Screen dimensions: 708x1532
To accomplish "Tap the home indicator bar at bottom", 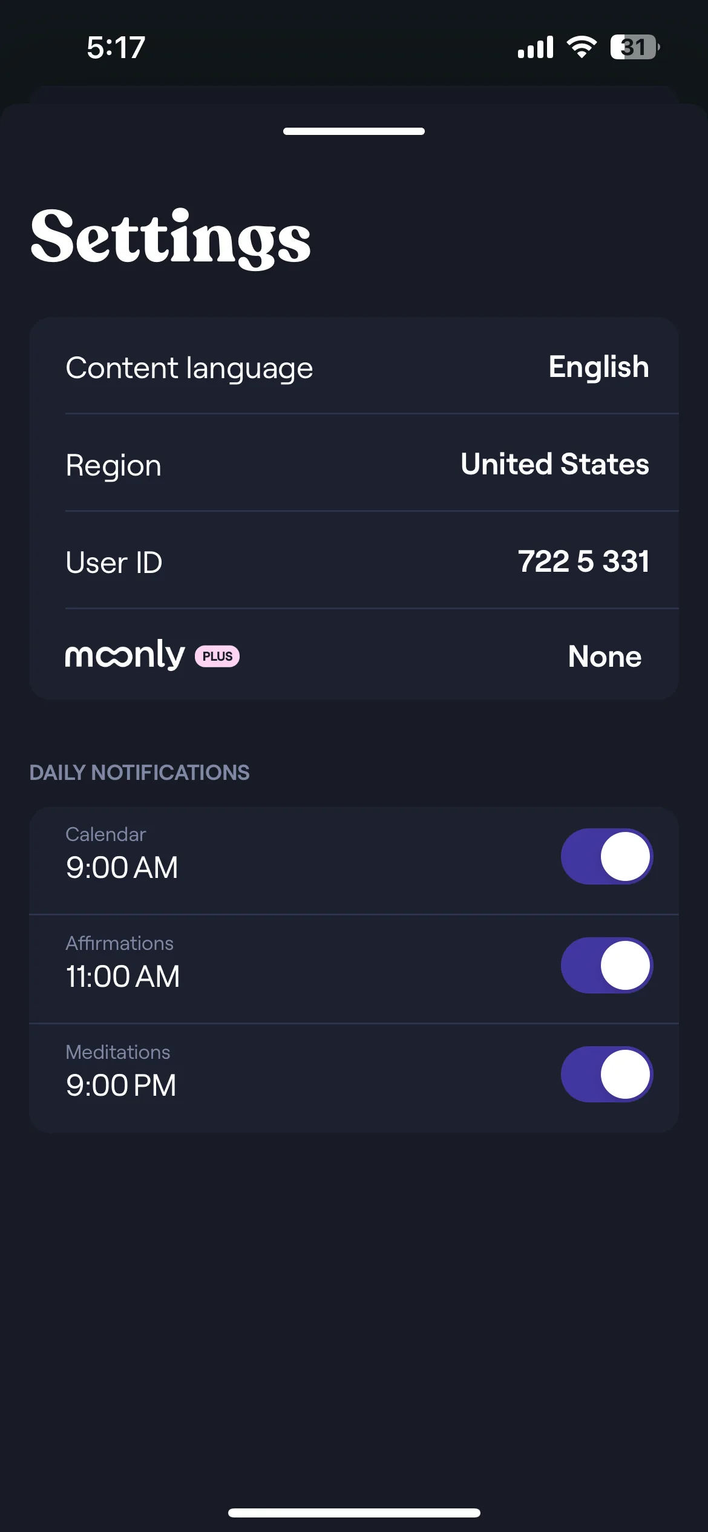I will 354,1513.
